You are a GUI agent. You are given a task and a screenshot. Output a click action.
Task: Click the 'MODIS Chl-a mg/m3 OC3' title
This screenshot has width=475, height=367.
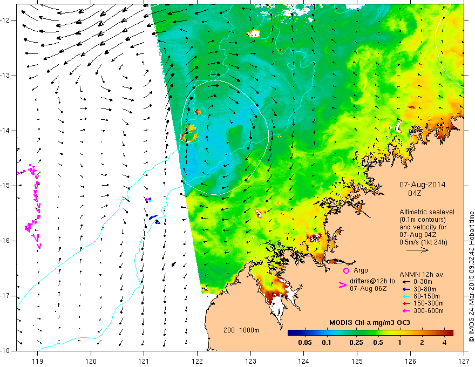point(370,323)
